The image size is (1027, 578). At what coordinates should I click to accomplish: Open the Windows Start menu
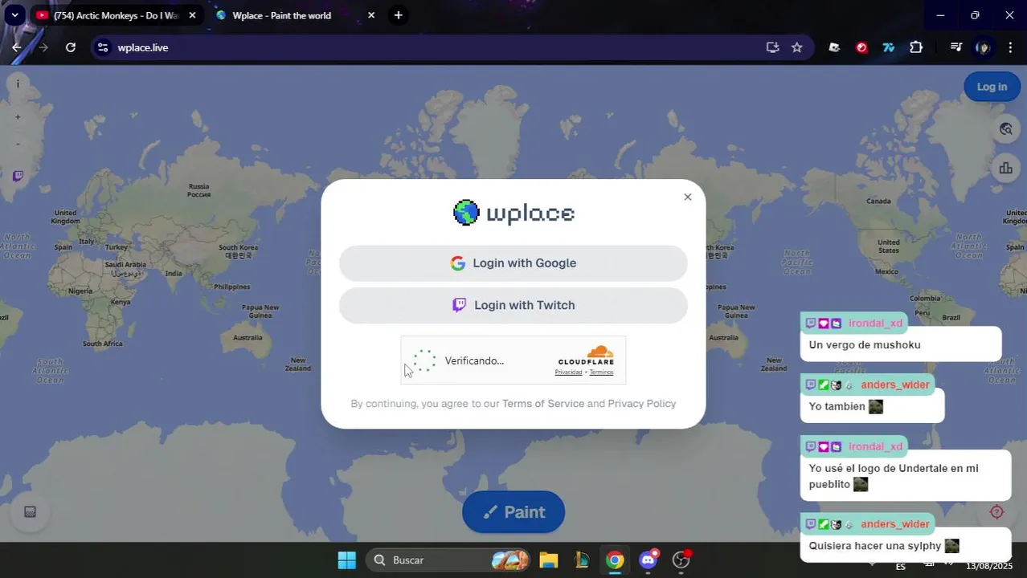point(346,560)
